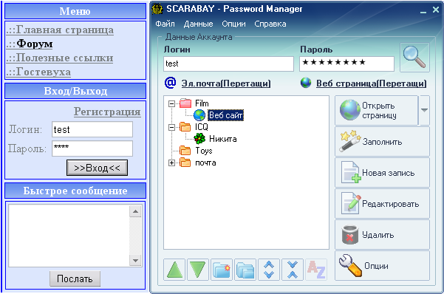Create new folder with starred folder icon

pos(222,270)
